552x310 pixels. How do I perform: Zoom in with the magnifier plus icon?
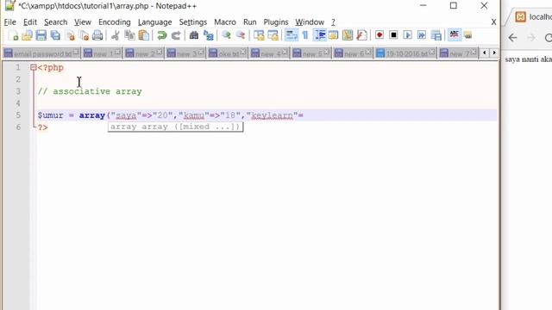[x=226, y=35]
